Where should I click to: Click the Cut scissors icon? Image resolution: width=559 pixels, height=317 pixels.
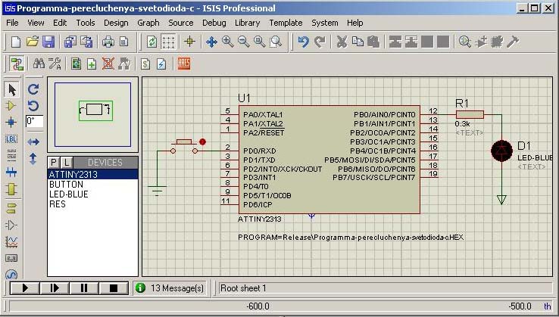(x=342, y=42)
